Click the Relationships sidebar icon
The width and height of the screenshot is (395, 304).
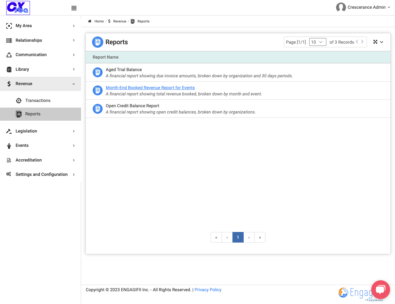(x=9, y=41)
